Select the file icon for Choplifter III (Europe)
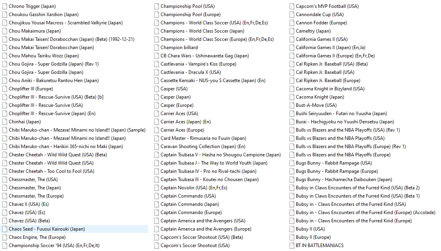 click(4, 89)
